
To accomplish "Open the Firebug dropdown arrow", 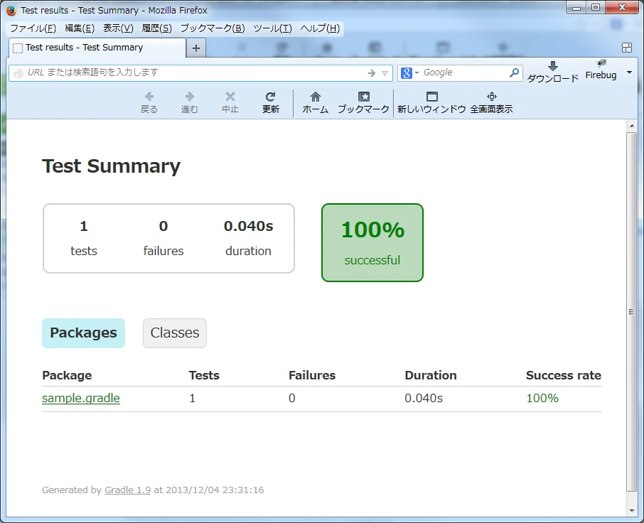I will (629, 72).
